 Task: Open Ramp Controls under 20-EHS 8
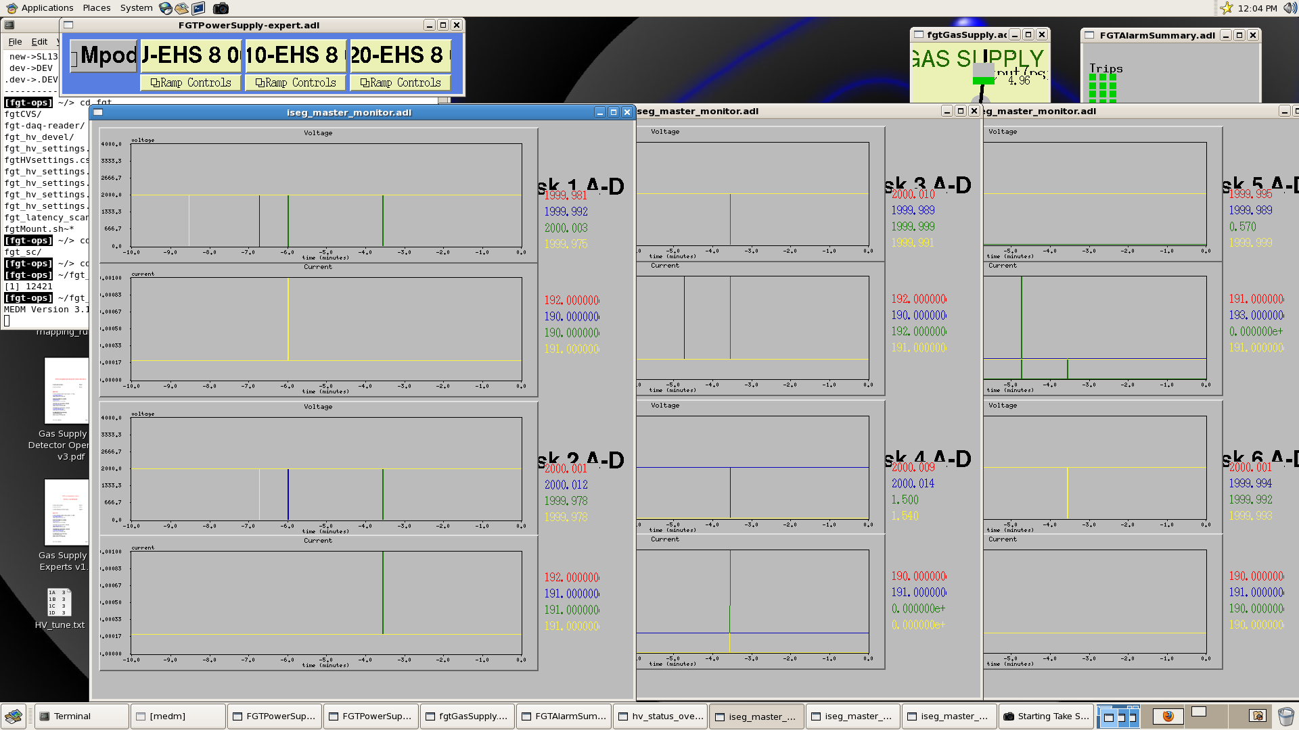pos(401,82)
